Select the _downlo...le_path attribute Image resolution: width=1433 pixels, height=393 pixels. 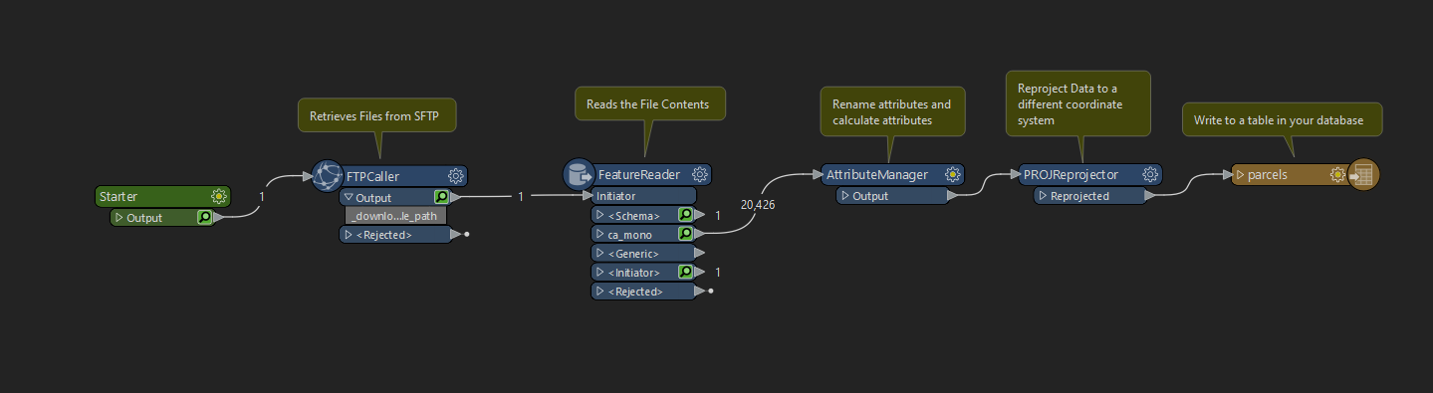396,216
